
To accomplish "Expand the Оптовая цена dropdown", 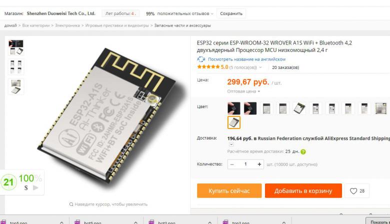I will click(x=243, y=91).
